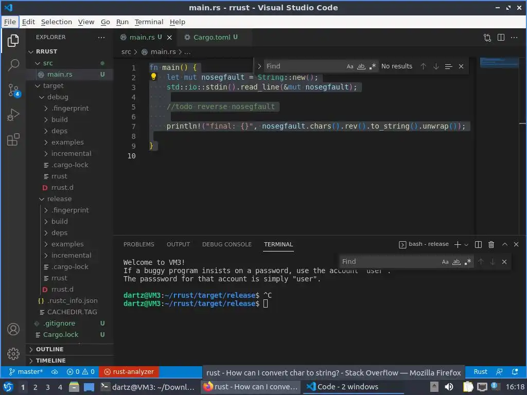Image resolution: width=527 pixels, height=395 pixels.
Task: Open errors and warnings count in status bar
Action: pyautogui.click(x=81, y=372)
